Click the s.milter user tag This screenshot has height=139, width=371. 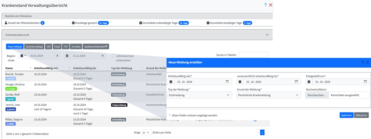click(11, 124)
